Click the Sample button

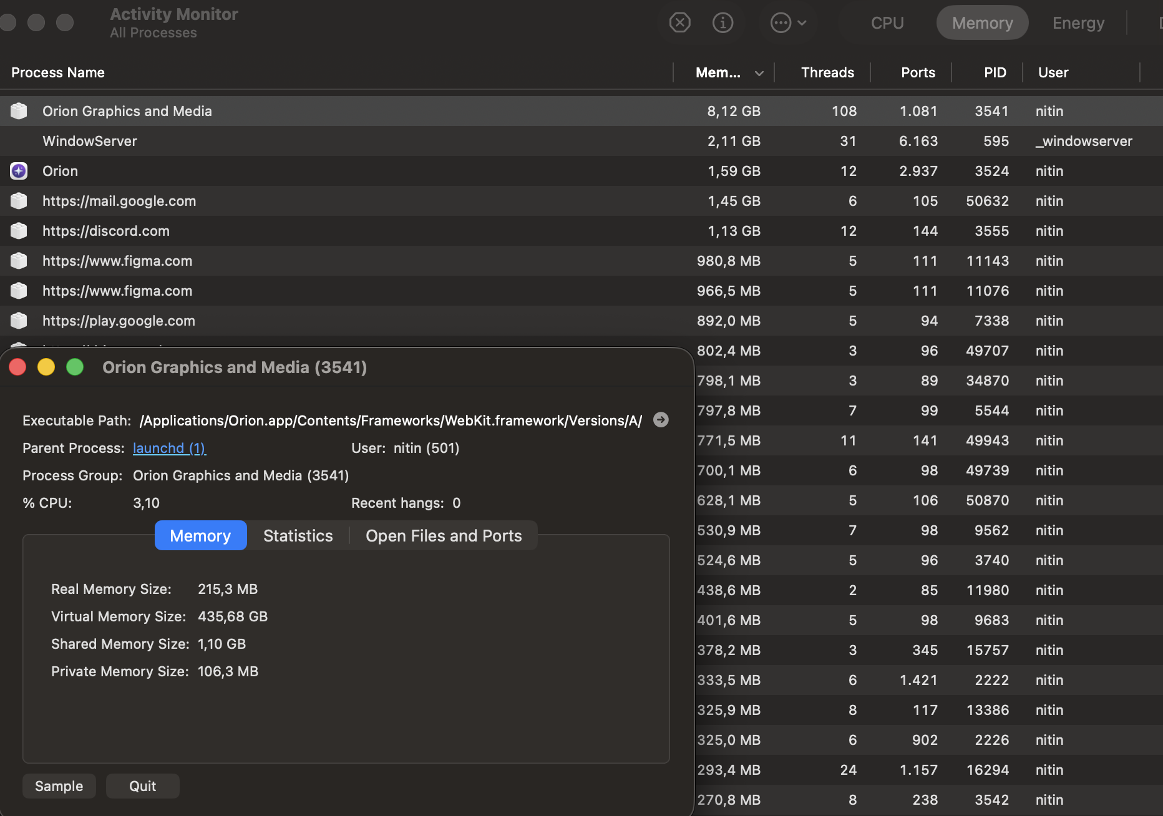(59, 786)
